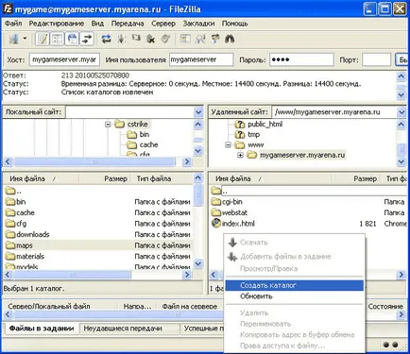Image resolution: width=410 pixels, height=354 pixels.
Task: Toggle the remote directory tree view
Action: pyautogui.click(x=73, y=39)
